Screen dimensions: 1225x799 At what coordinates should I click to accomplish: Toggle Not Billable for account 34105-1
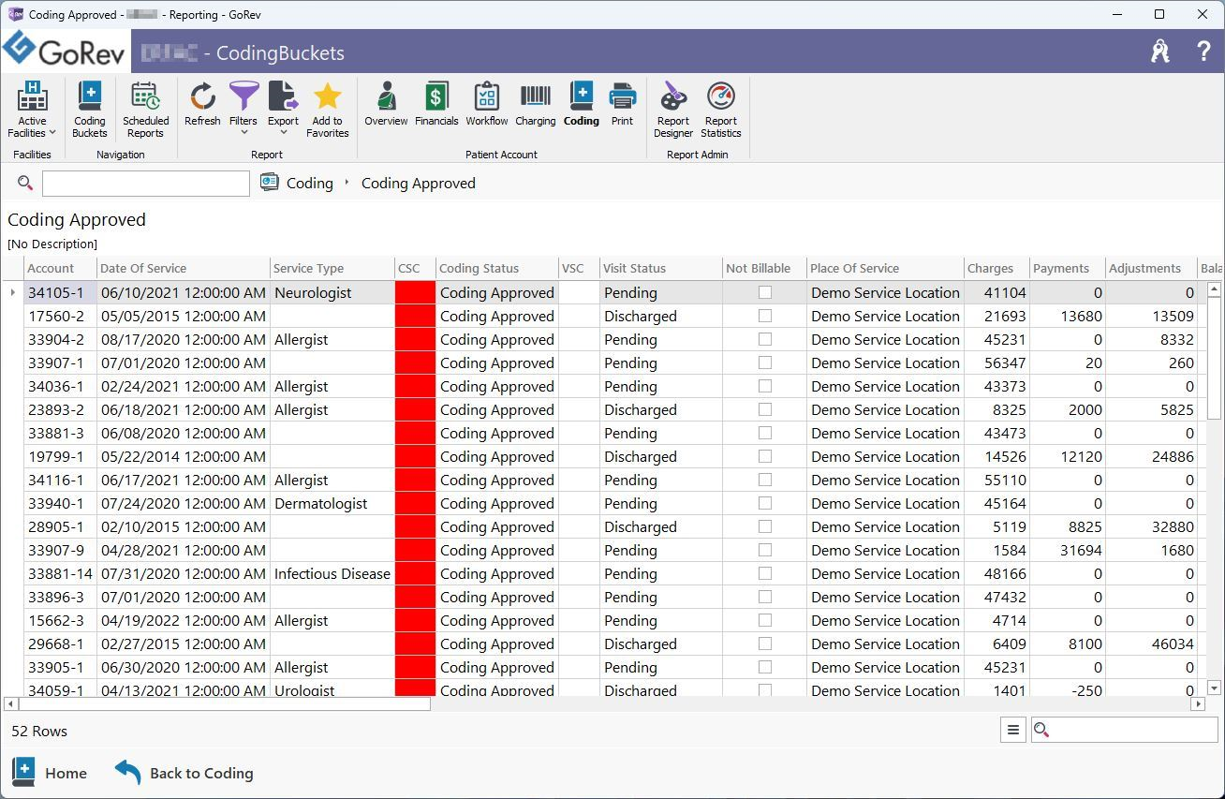pos(765,292)
